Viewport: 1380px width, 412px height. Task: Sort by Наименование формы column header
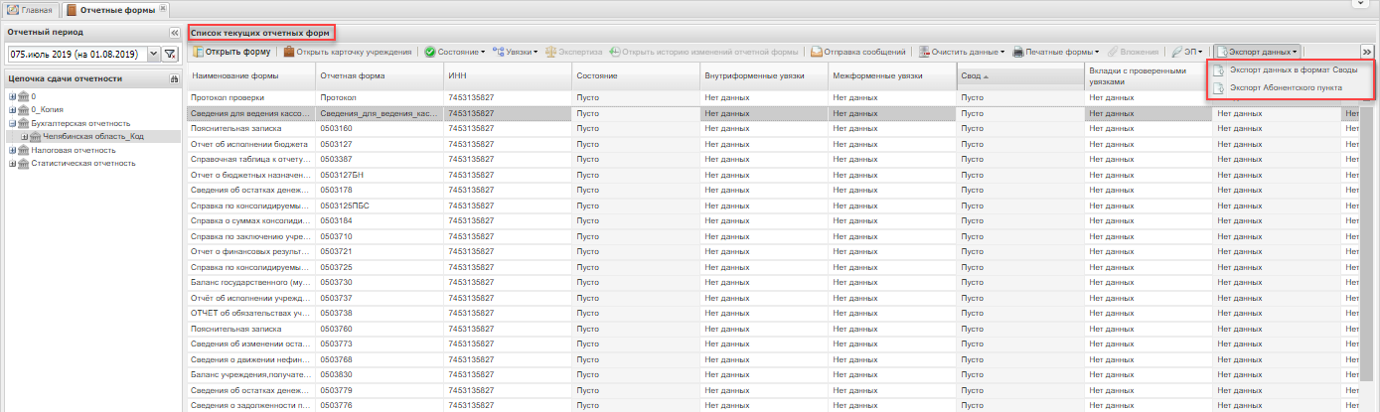pyautogui.click(x=251, y=75)
